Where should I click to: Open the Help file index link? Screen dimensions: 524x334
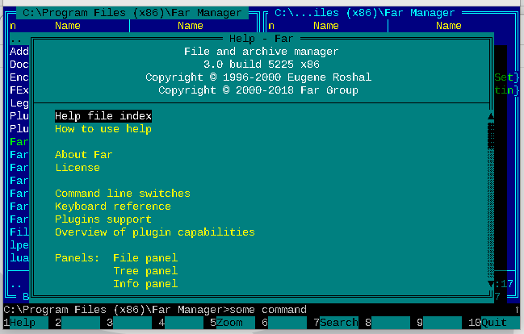(103, 116)
